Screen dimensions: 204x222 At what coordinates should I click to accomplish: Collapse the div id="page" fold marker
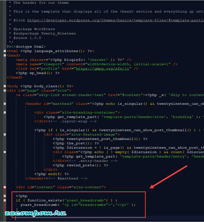coord(5,90)
